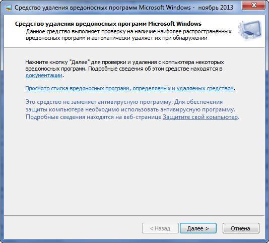The width and height of the screenshot is (269, 243).
Task: Open link "Просмотр списка вредоносных программ"
Action: (129, 88)
